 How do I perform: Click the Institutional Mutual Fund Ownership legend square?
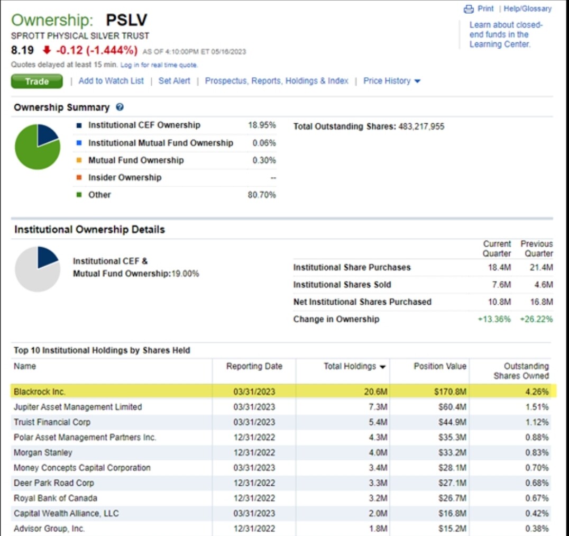(x=79, y=143)
